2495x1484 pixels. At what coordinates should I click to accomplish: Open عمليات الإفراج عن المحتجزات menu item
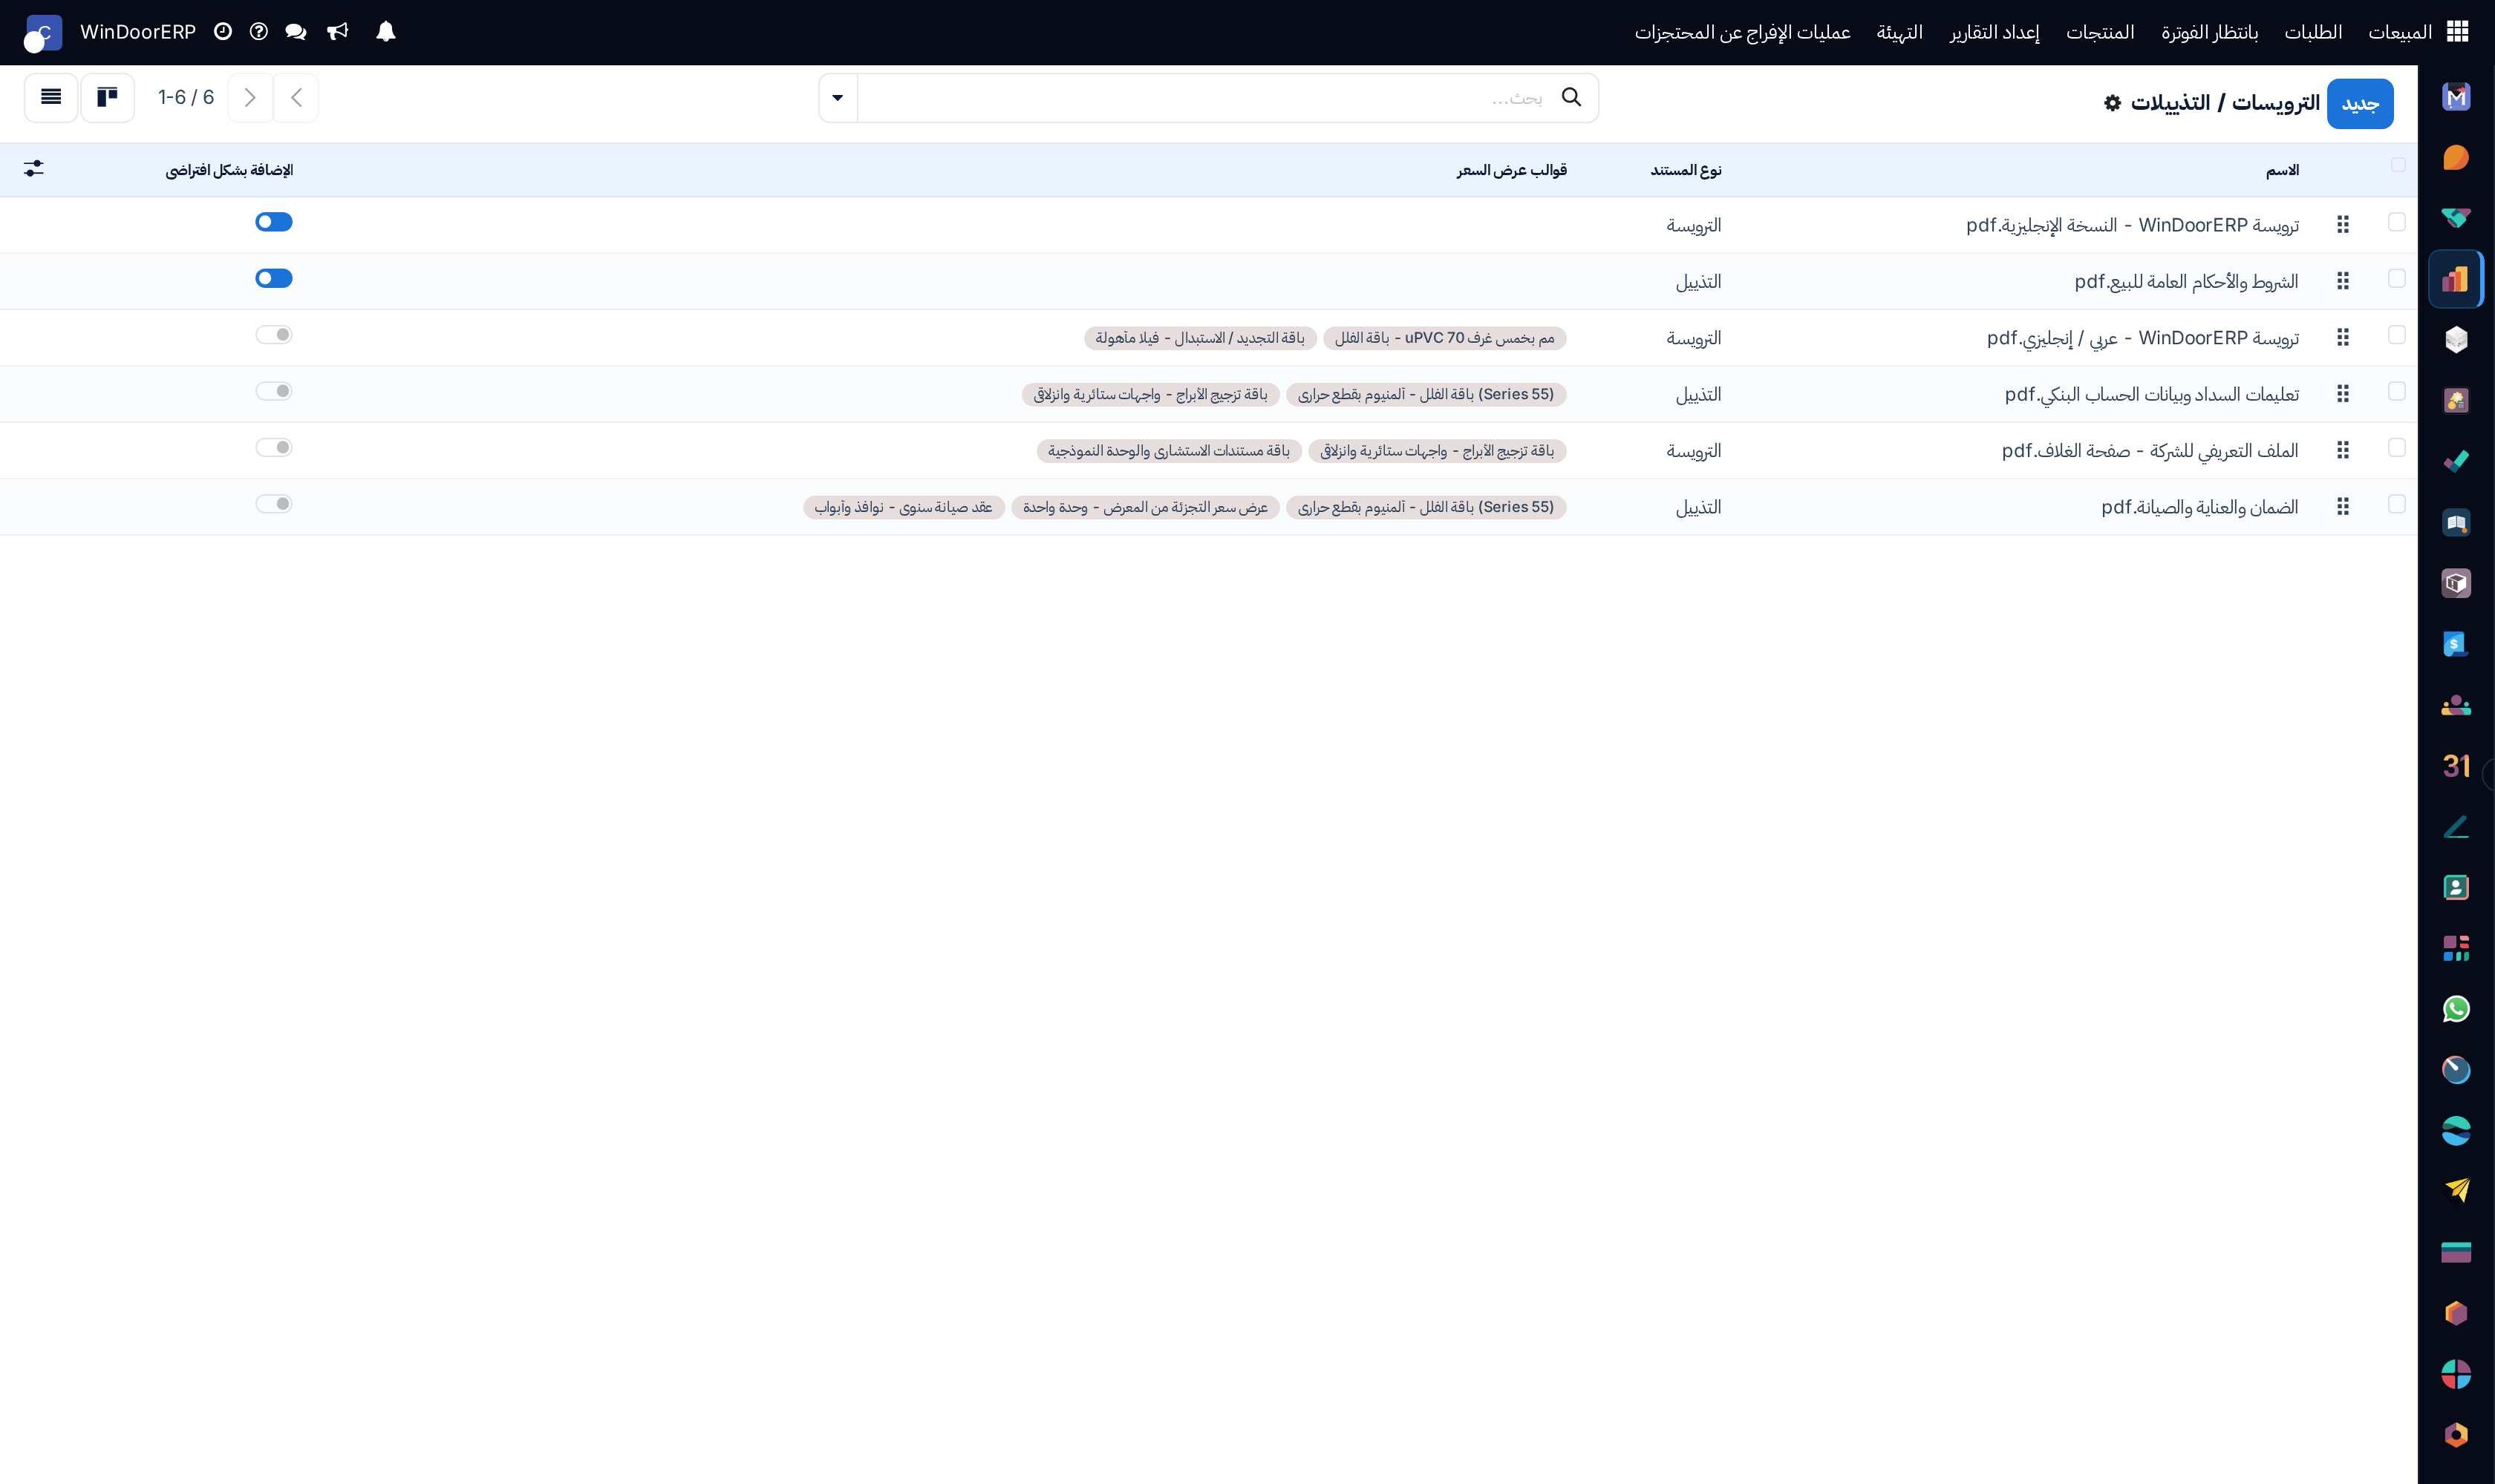point(1742,32)
